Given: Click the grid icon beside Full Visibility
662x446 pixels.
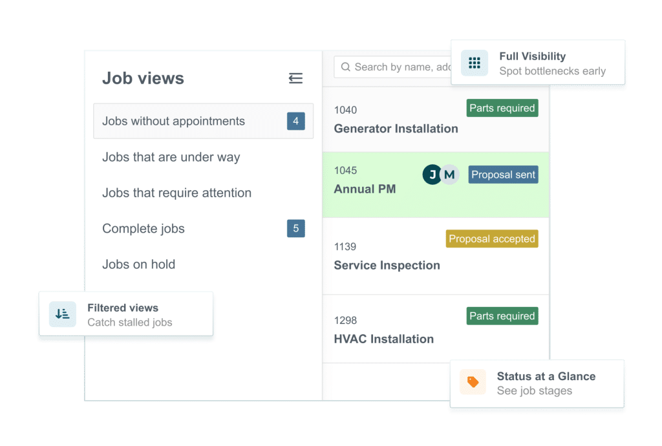Looking at the screenshot, I should tap(475, 63).
